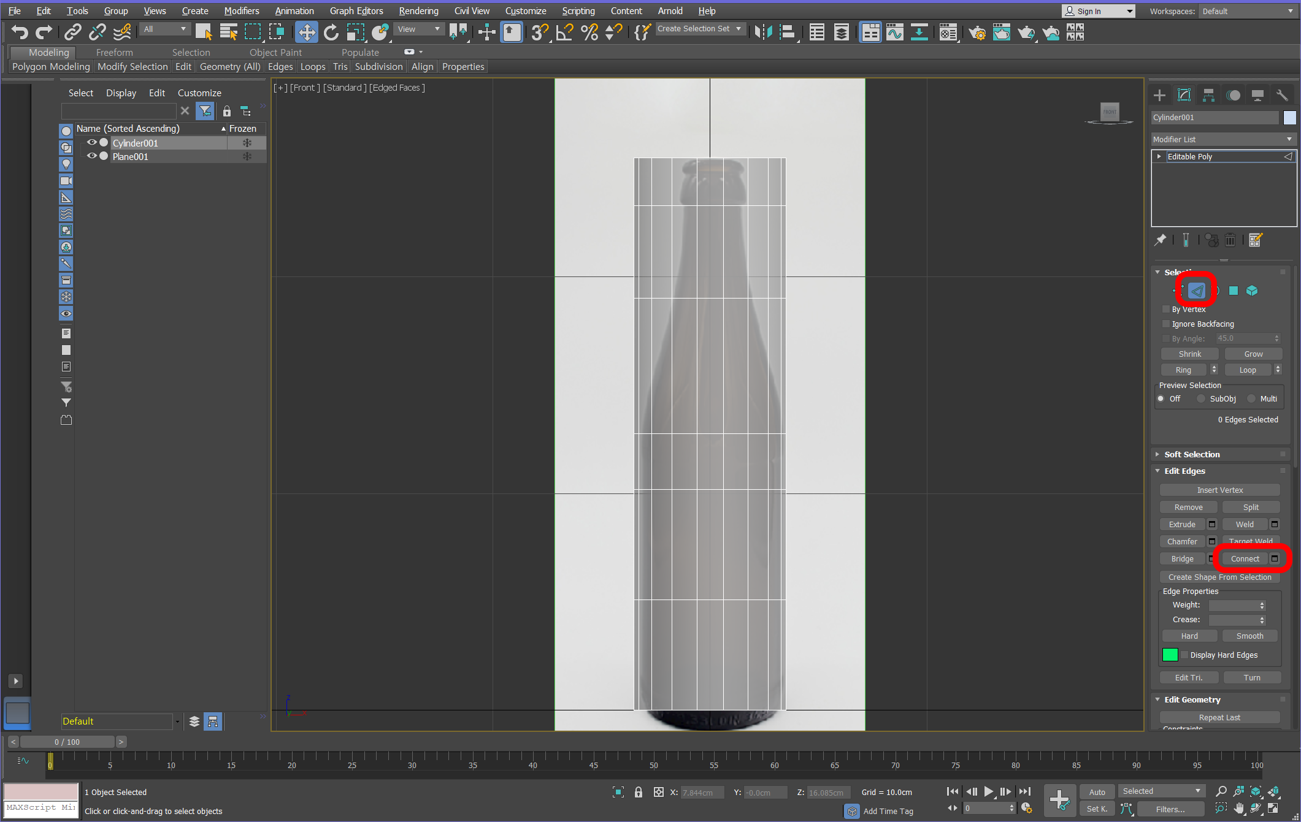This screenshot has height=822, width=1301.
Task: Switch to Polygon sub-object level icon
Action: [1234, 291]
